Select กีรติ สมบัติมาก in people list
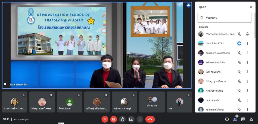 pyautogui.click(x=213, y=72)
